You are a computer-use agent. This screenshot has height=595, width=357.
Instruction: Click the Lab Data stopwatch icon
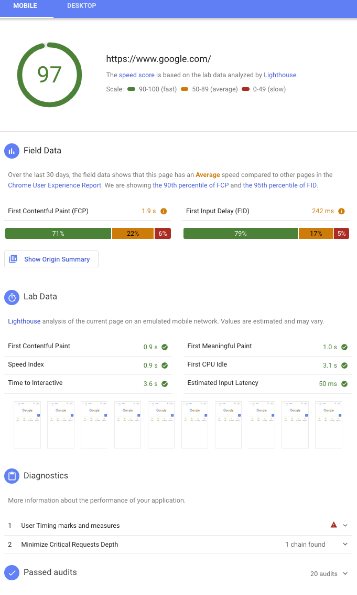click(x=12, y=297)
